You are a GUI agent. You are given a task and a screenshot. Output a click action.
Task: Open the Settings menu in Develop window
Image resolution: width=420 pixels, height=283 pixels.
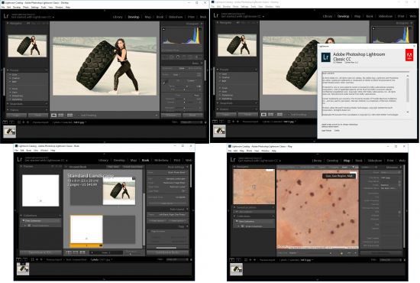point(35,7)
